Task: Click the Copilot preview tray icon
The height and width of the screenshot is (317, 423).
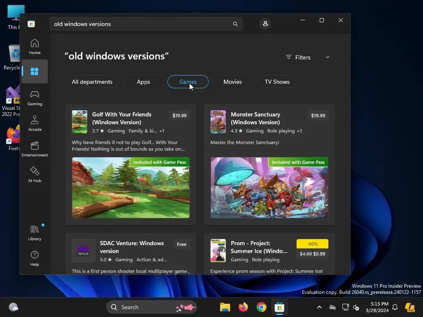Action: 410,307
